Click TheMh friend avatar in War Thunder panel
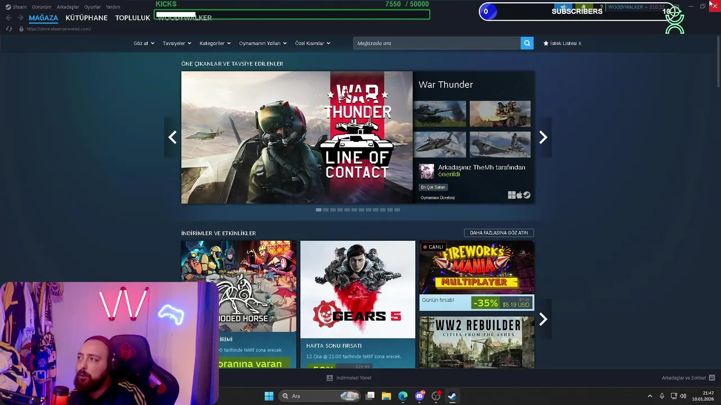Screen dimensions: 721x405 tap(426, 171)
